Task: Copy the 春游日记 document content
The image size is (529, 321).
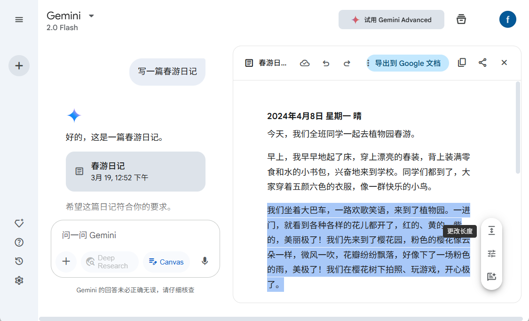Action: tap(462, 62)
